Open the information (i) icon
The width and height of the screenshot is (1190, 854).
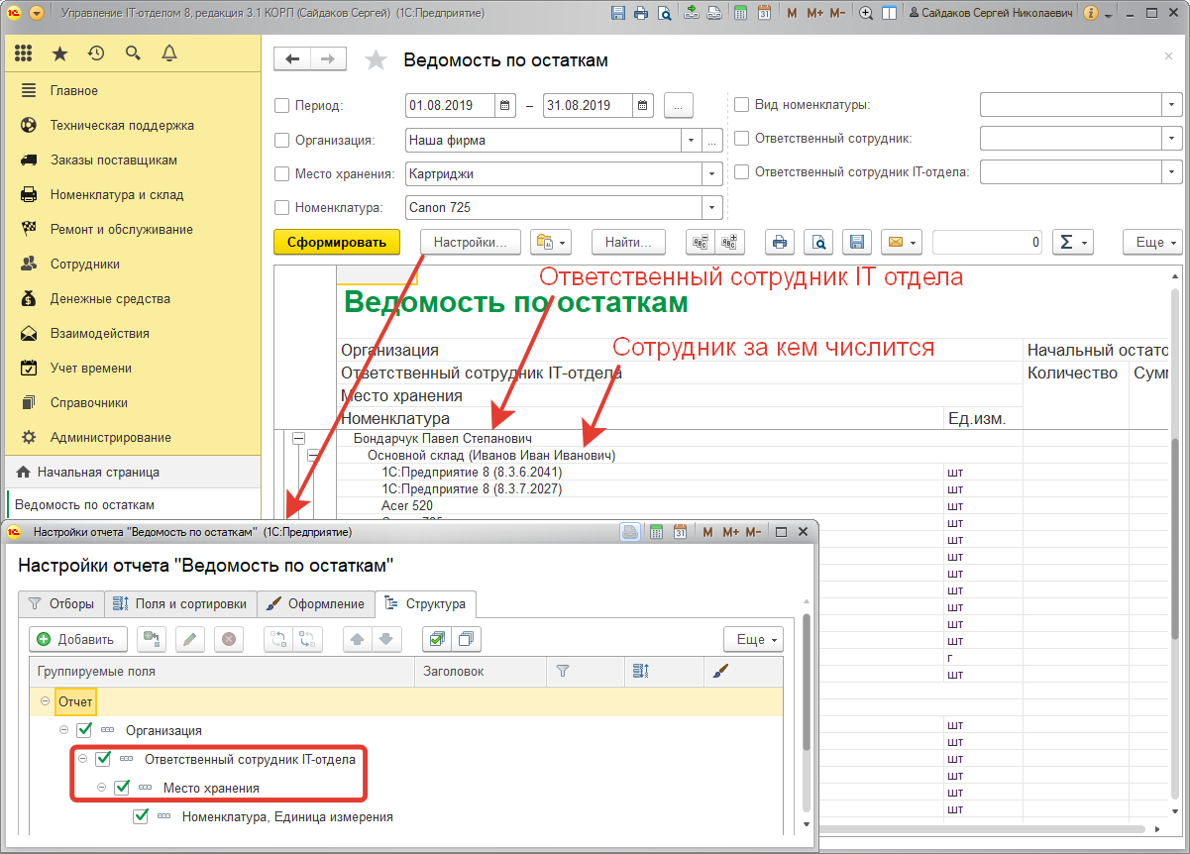(x=1091, y=13)
